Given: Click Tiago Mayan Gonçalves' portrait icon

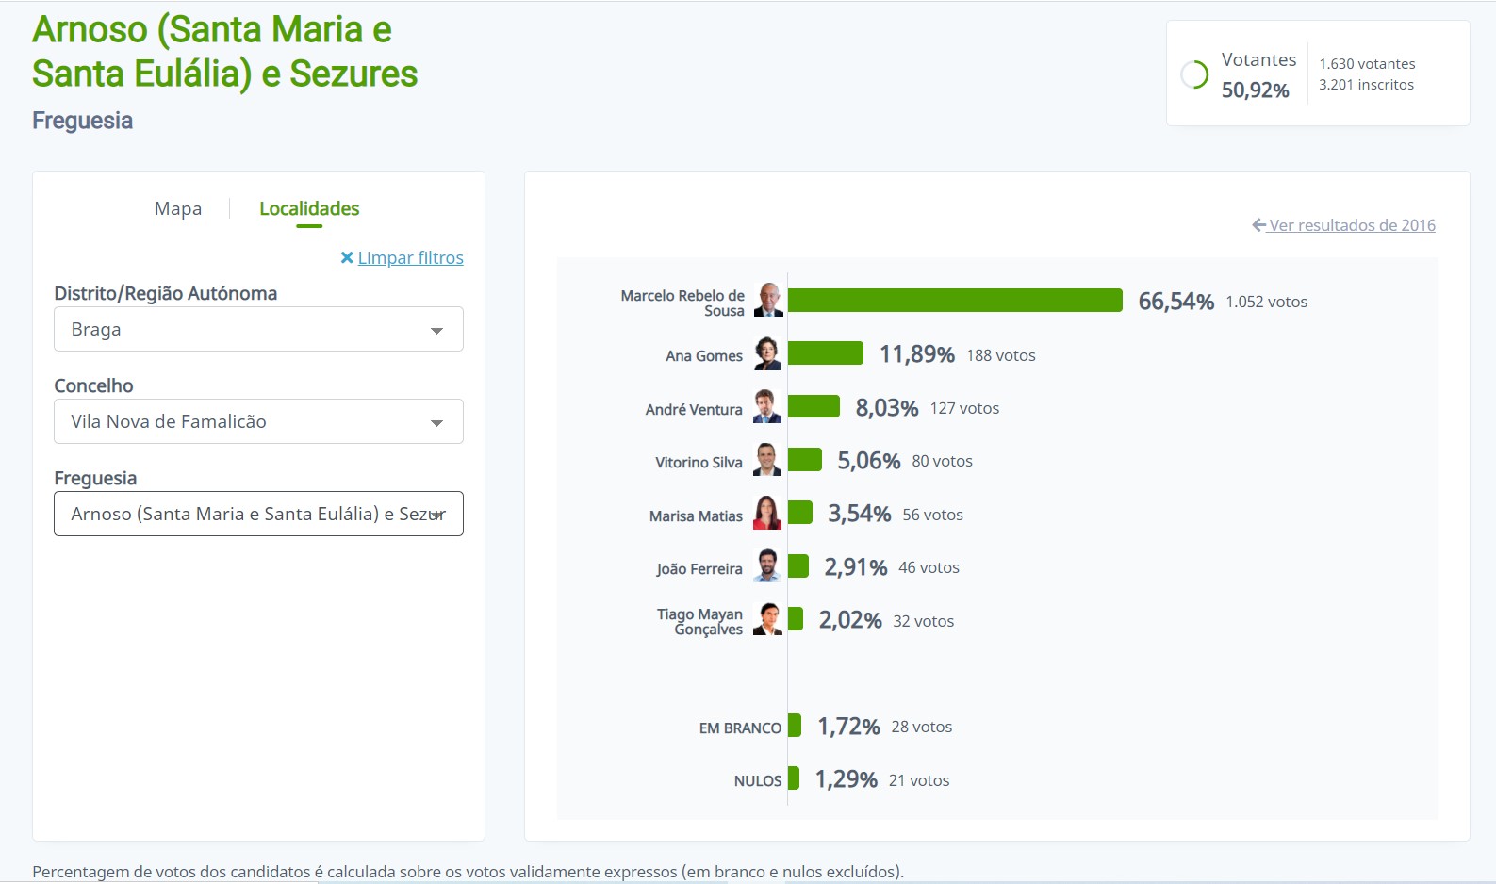Looking at the screenshot, I should pos(768,620).
